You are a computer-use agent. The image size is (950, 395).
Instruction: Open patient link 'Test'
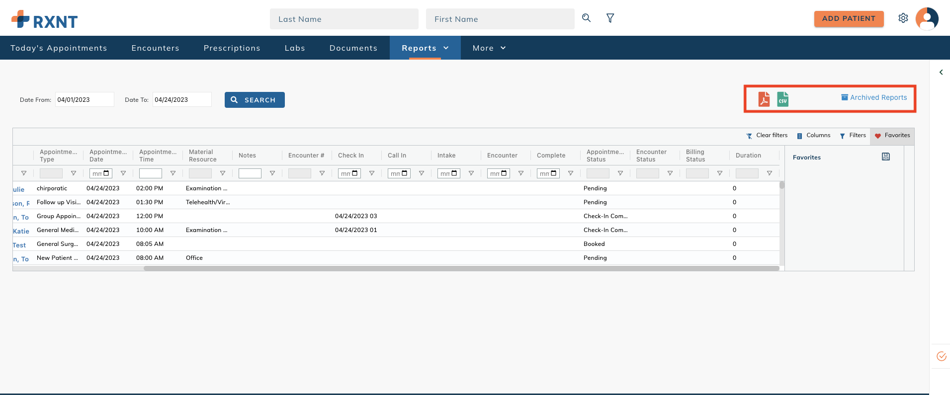[x=19, y=245]
